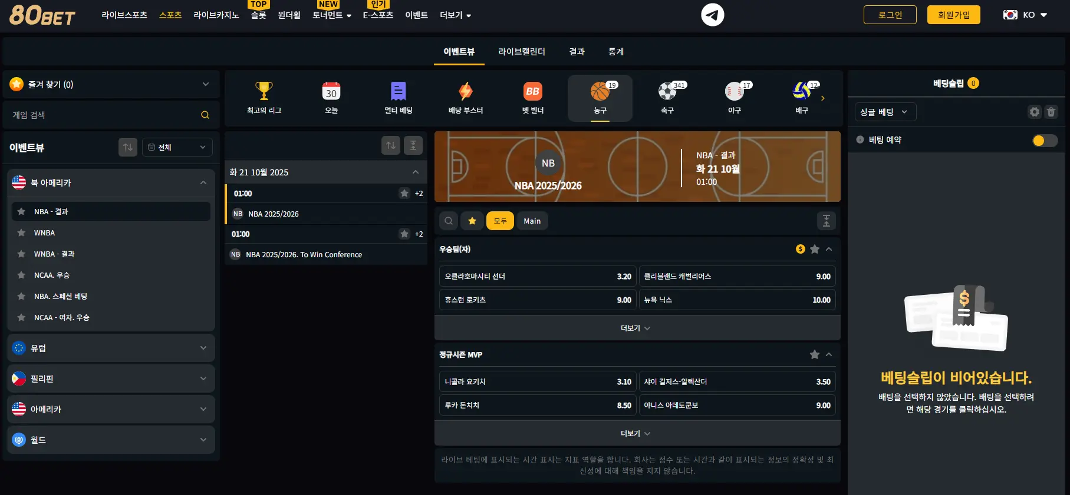Bet on 오클라호마시티 선더 at 3.20
1070x495 pixels.
pyautogui.click(x=538, y=276)
